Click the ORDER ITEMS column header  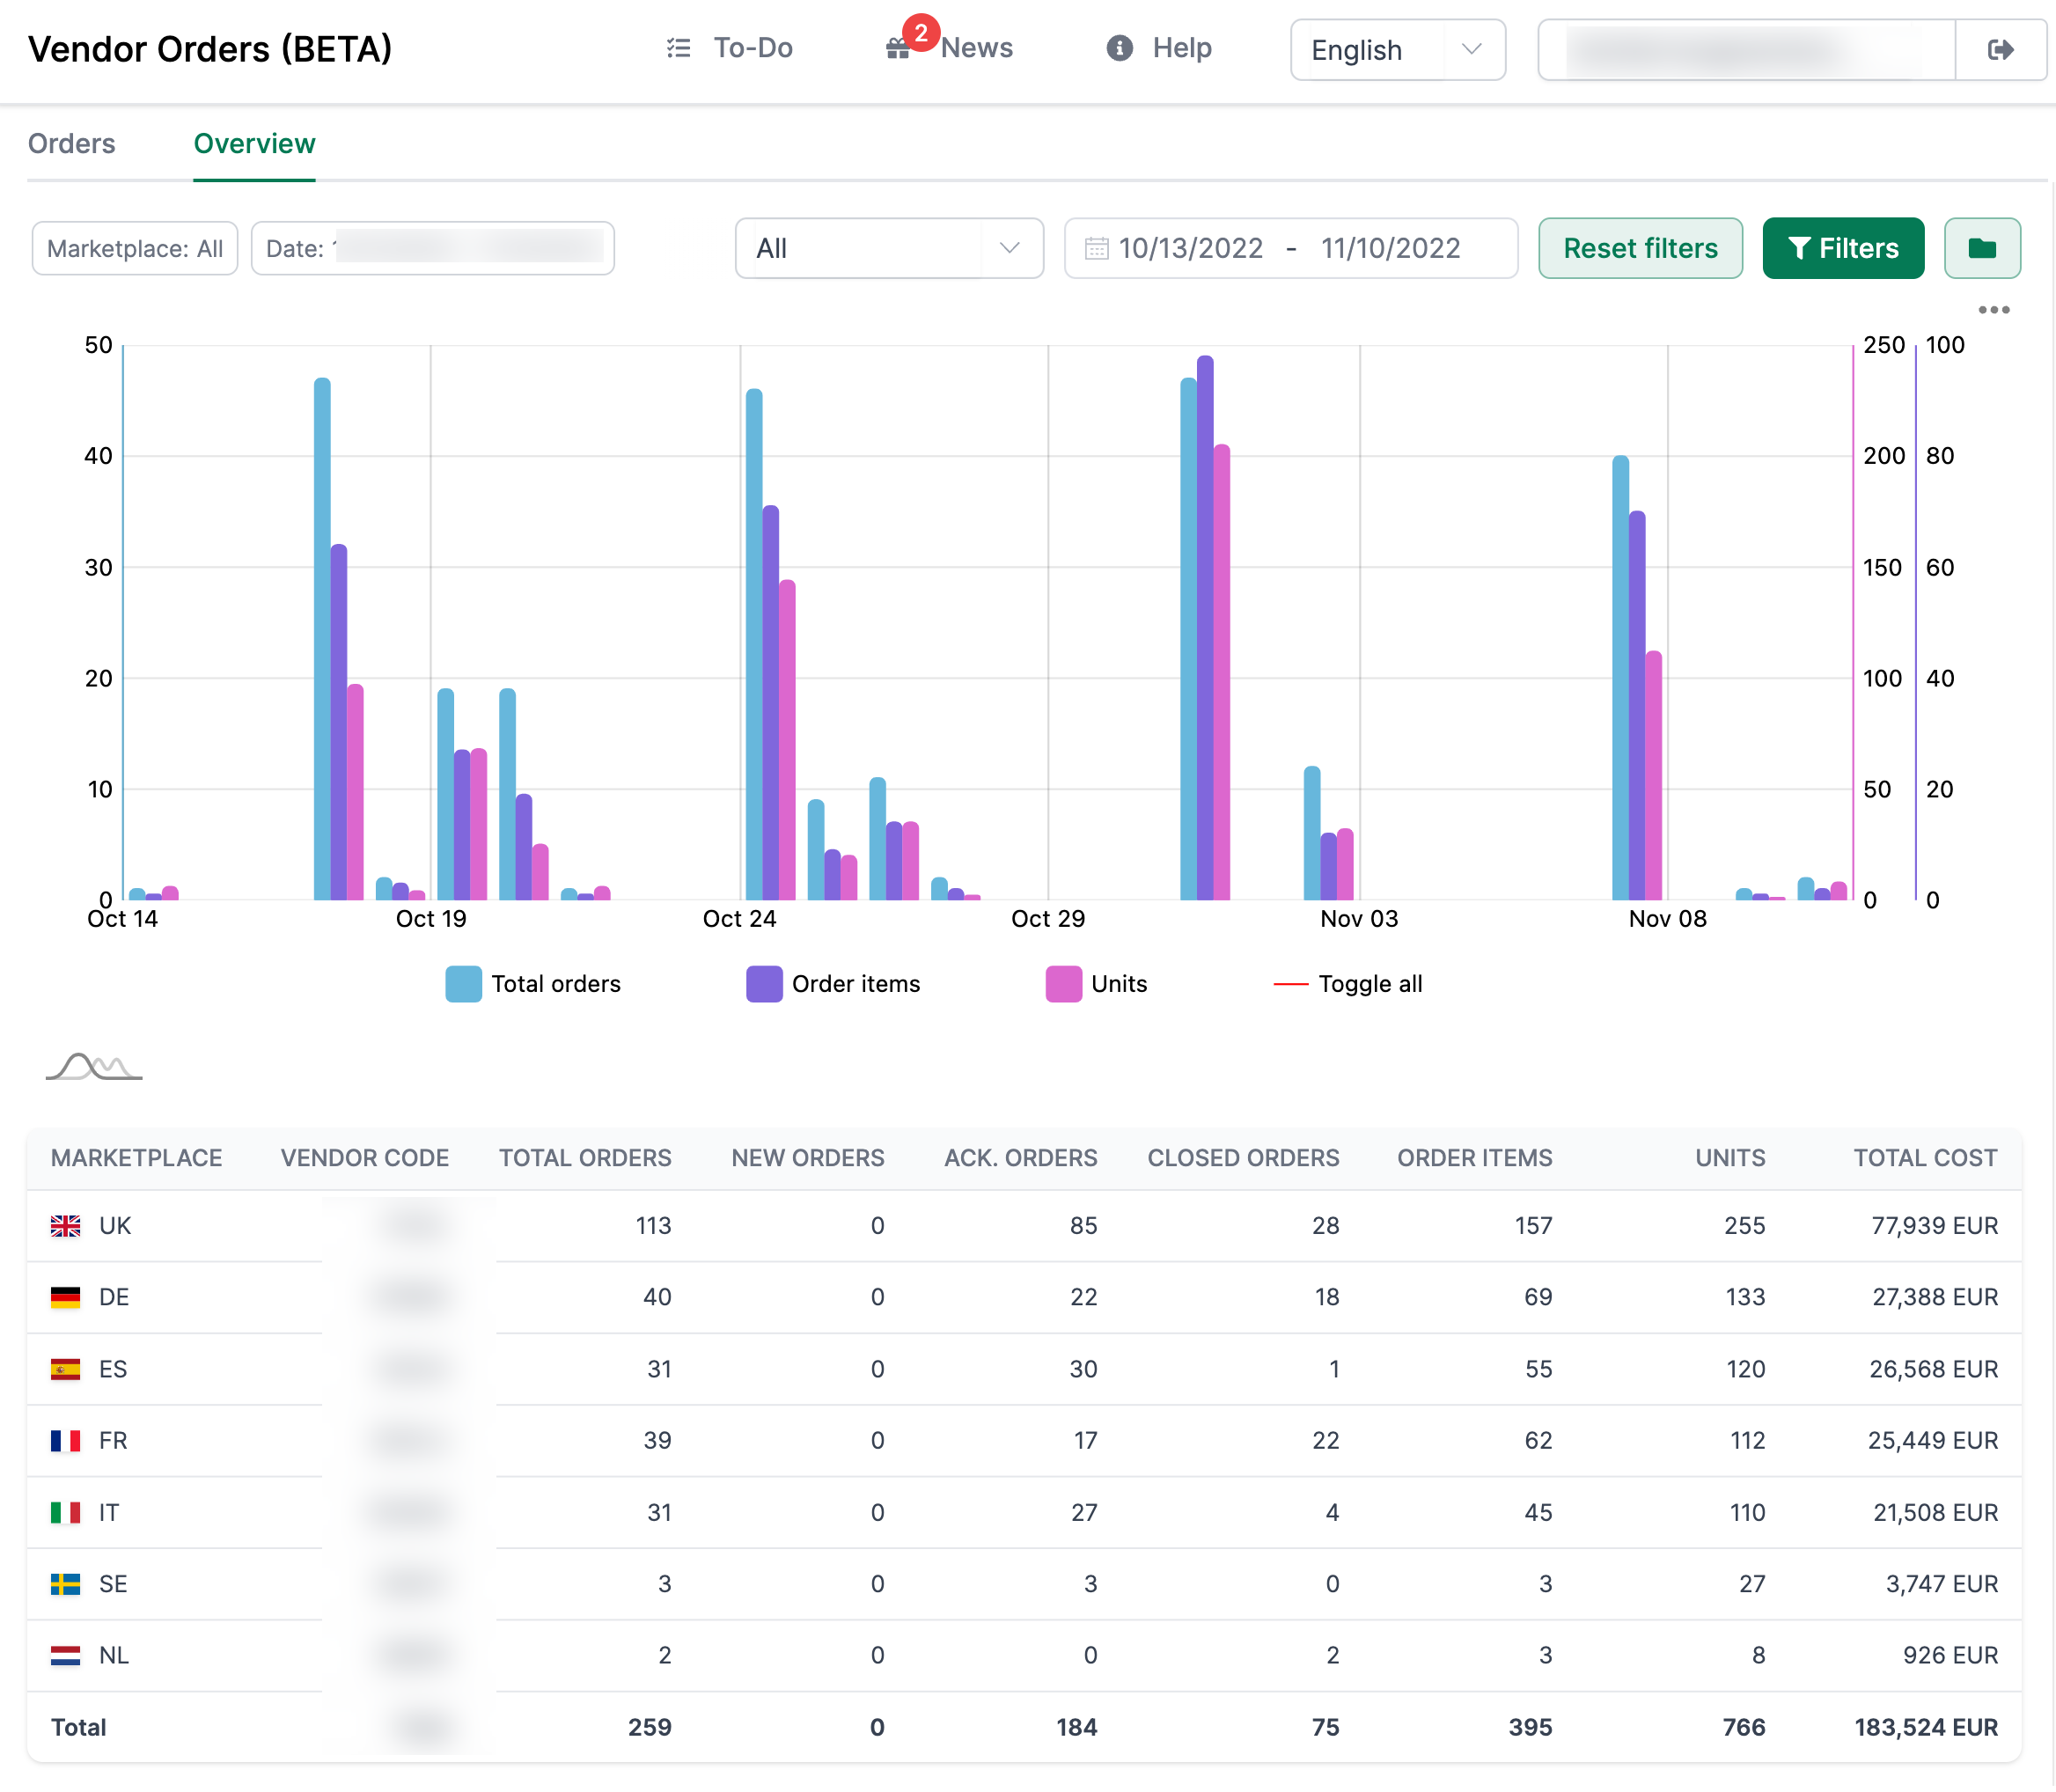click(1474, 1158)
